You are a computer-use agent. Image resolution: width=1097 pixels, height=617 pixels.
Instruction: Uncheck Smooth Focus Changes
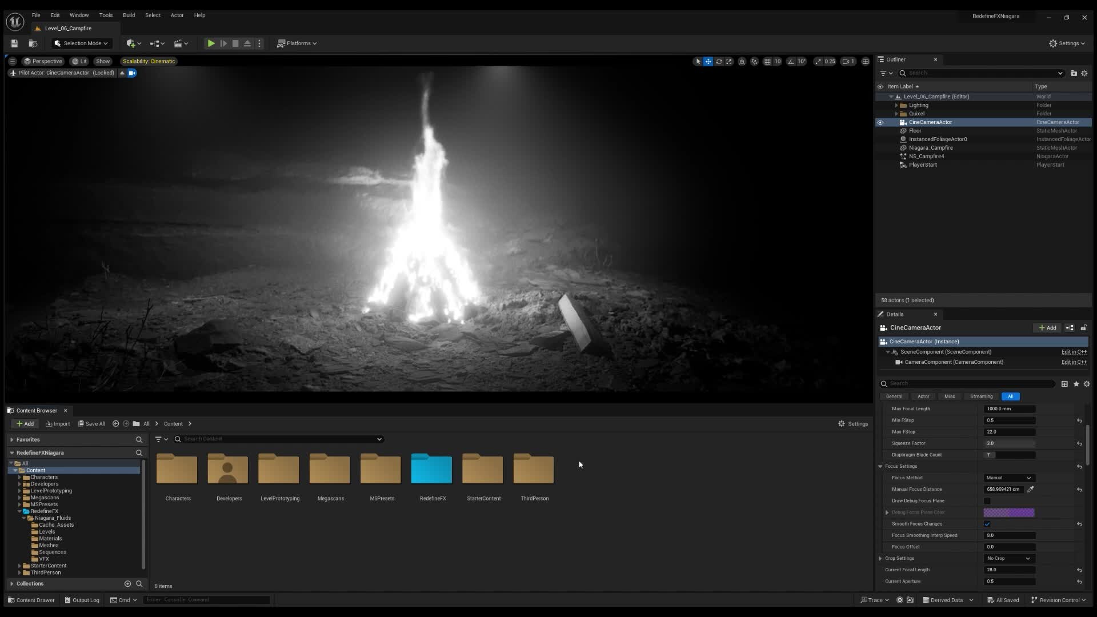987,524
